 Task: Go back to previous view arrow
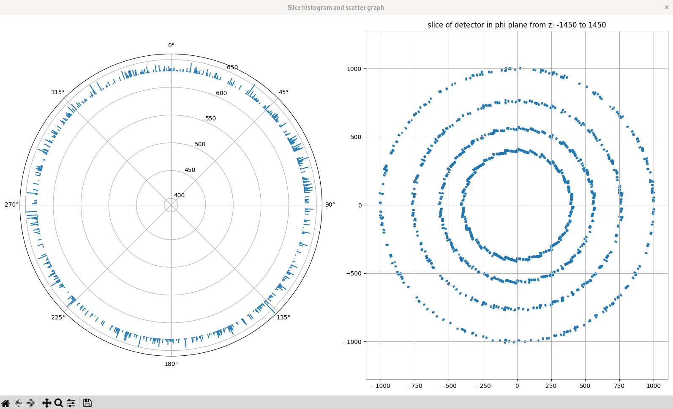(x=18, y=403)
